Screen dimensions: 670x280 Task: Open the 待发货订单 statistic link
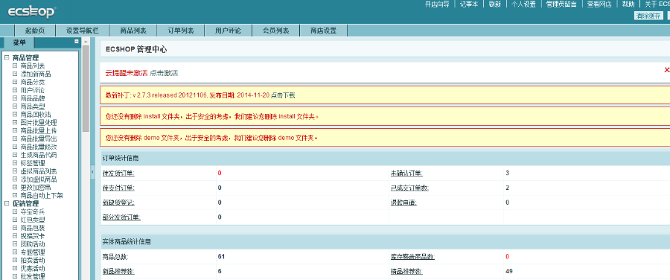(118, 173)
